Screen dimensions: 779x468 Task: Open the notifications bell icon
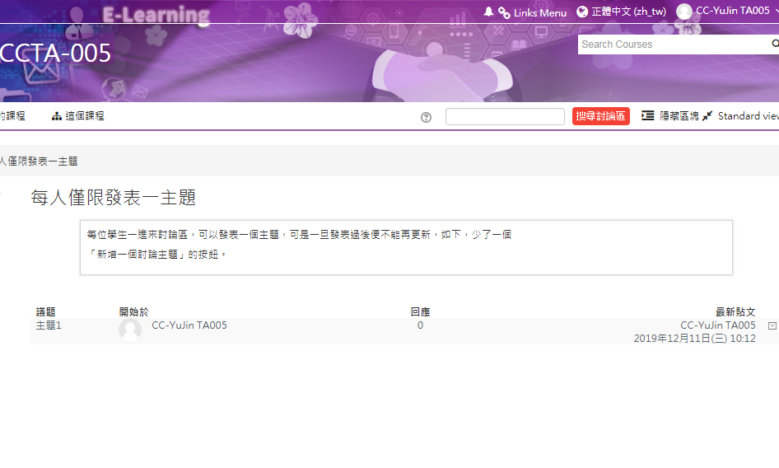click(x=489, y=12)
